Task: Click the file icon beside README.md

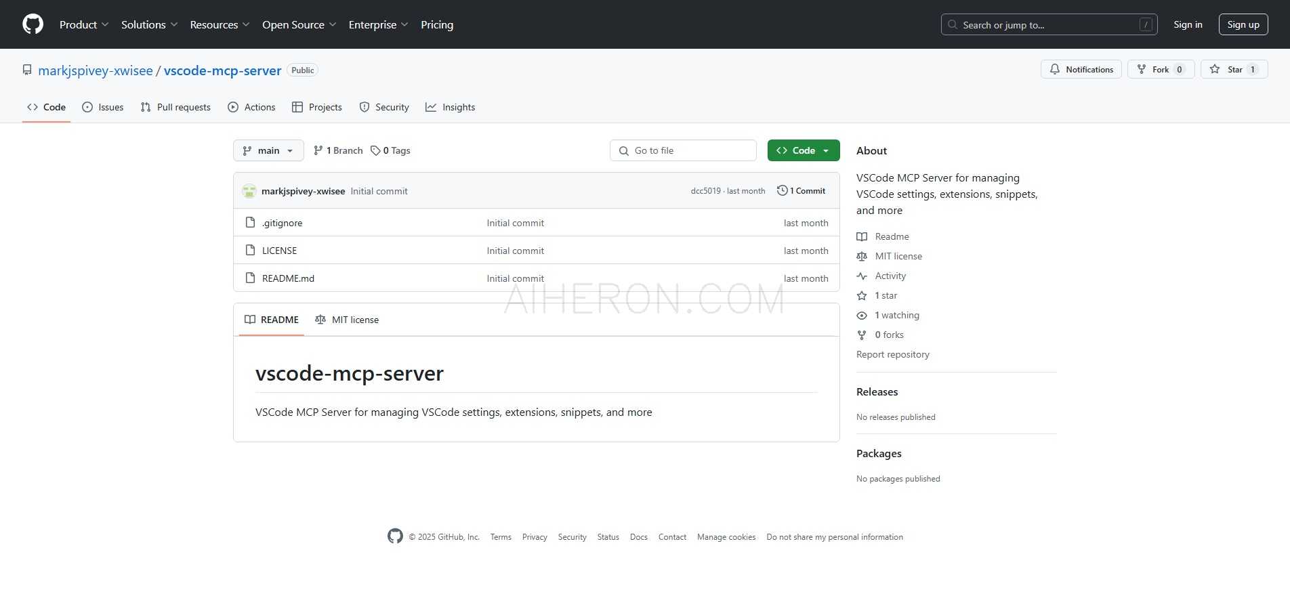Action: click(x=250, y=278)
